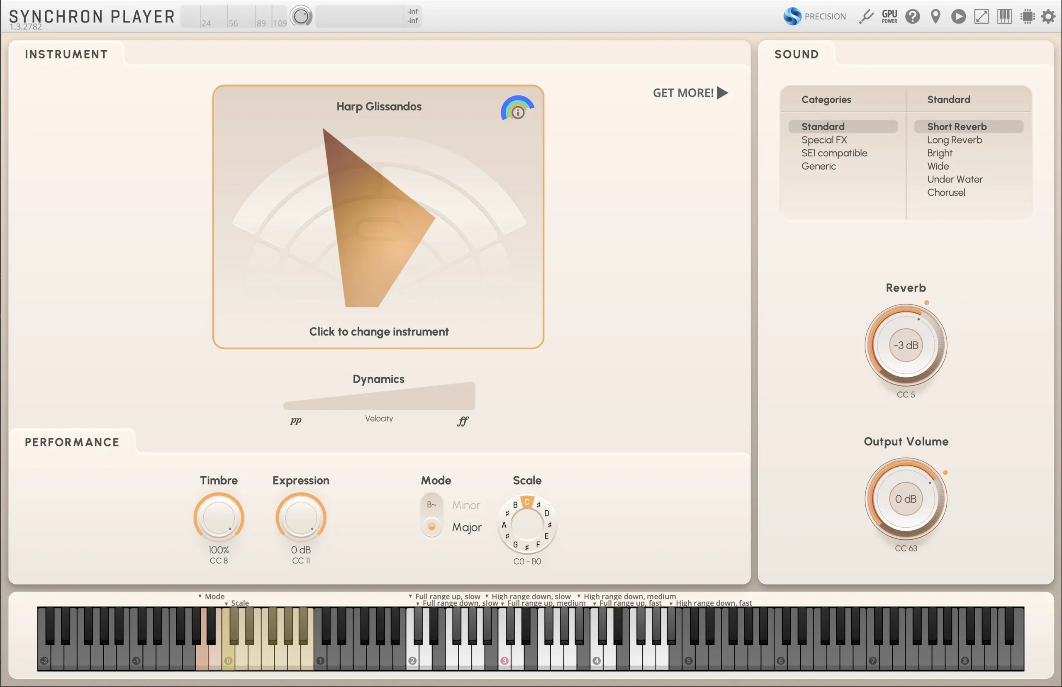The height and width of the screenshot is (687, 1062).
Task: Click the location pin icon
Action: click(935, 17)
